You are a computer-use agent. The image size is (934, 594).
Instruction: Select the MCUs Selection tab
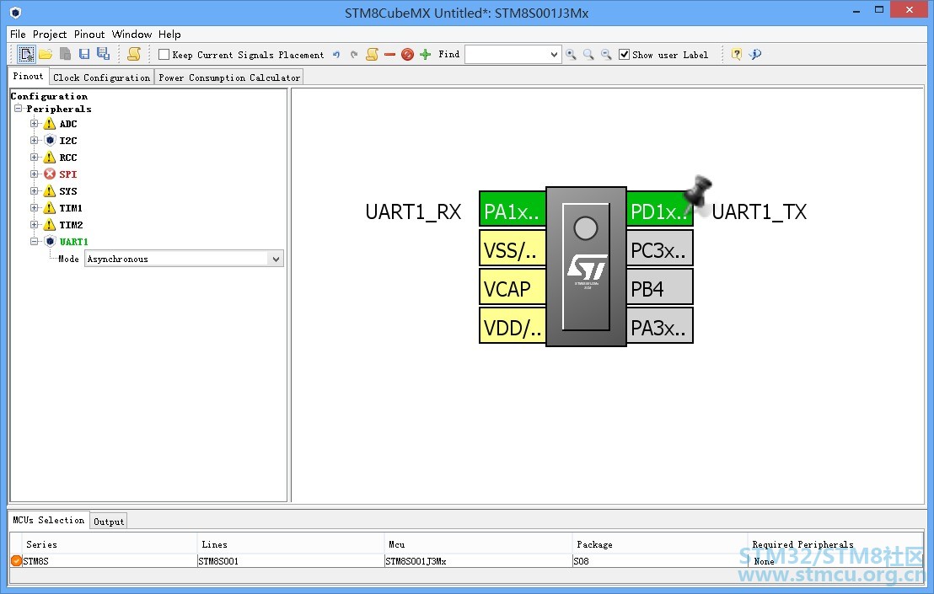click(x=48, y=520)
